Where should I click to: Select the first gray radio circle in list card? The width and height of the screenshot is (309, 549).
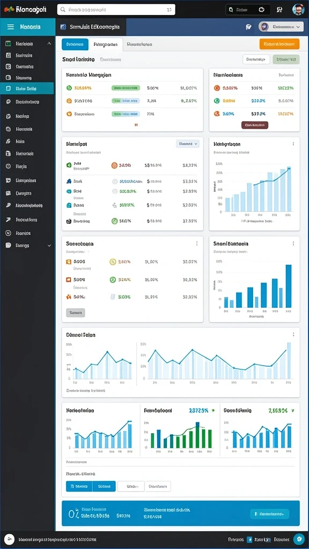[x=115, y=182]
